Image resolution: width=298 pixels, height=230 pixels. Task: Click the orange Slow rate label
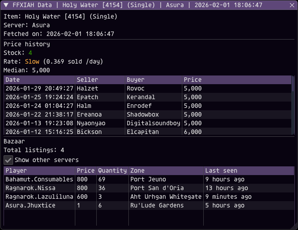coord(32,61)
